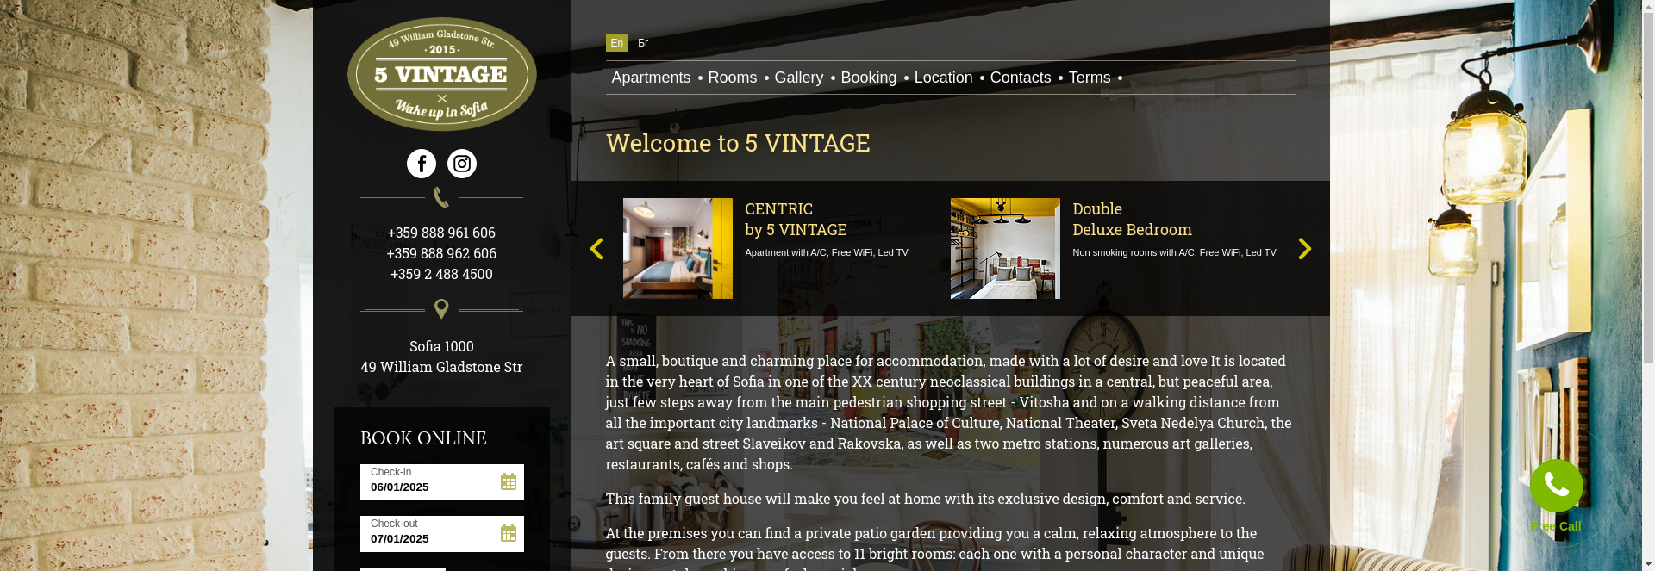This screenshot has height=571, width=1655.
Task: Go to the Contacts page
Action: point(1021,78)
